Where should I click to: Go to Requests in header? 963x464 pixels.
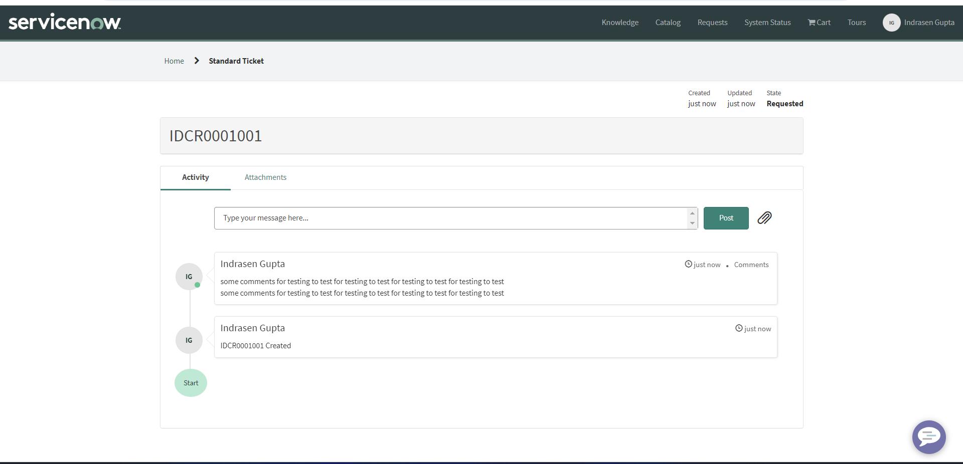click(712, 23)
